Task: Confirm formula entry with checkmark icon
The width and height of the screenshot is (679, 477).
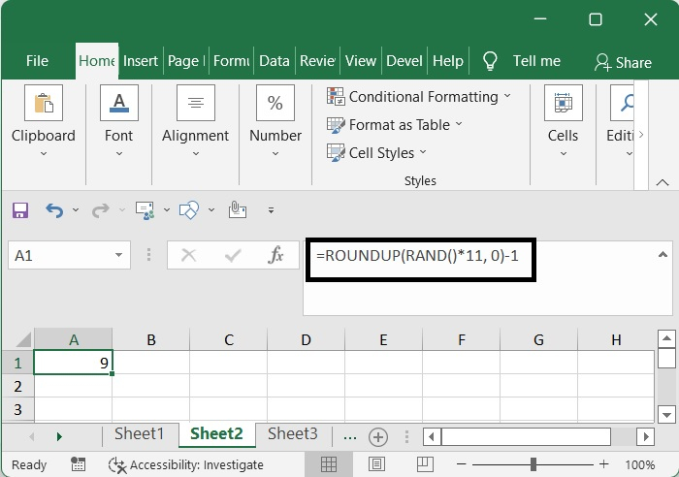Action: pos(233,255)
